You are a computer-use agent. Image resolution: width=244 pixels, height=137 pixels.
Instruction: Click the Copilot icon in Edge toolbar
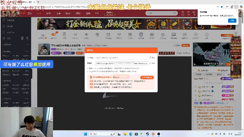(x=241, y=7)
